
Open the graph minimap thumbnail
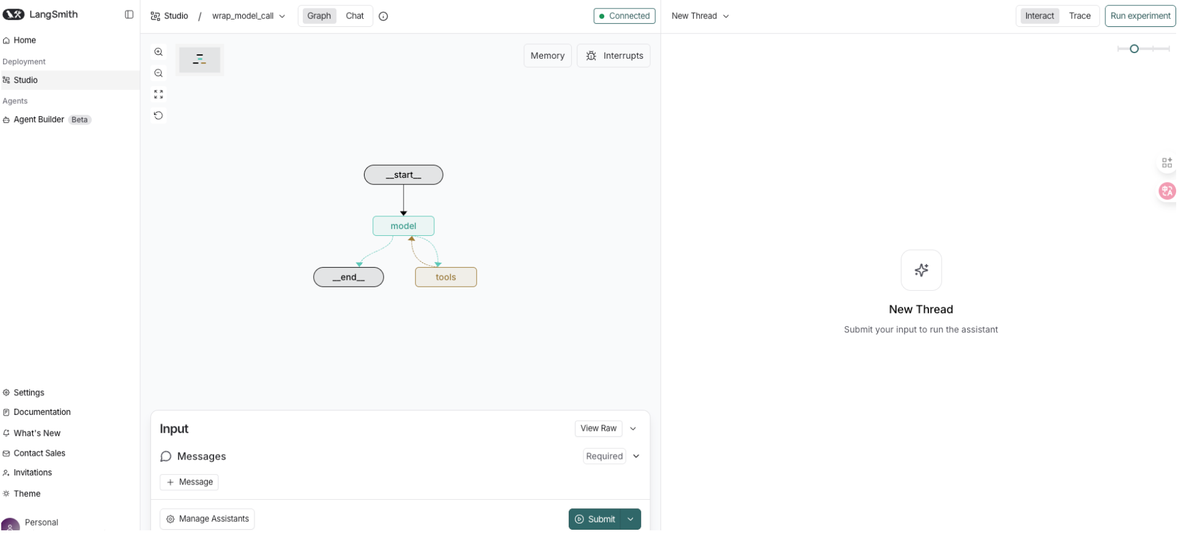tap(199, 60)
